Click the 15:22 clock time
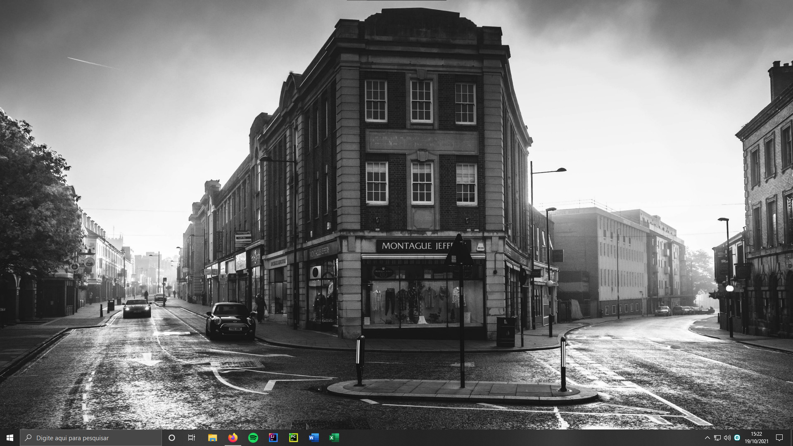 point(756,434)
